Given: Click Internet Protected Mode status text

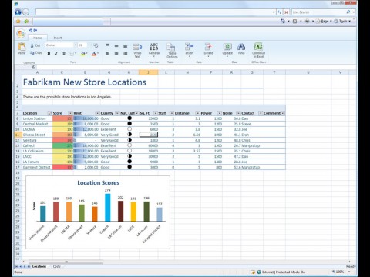Looking at the screenshot, I should tap(284, 272).
